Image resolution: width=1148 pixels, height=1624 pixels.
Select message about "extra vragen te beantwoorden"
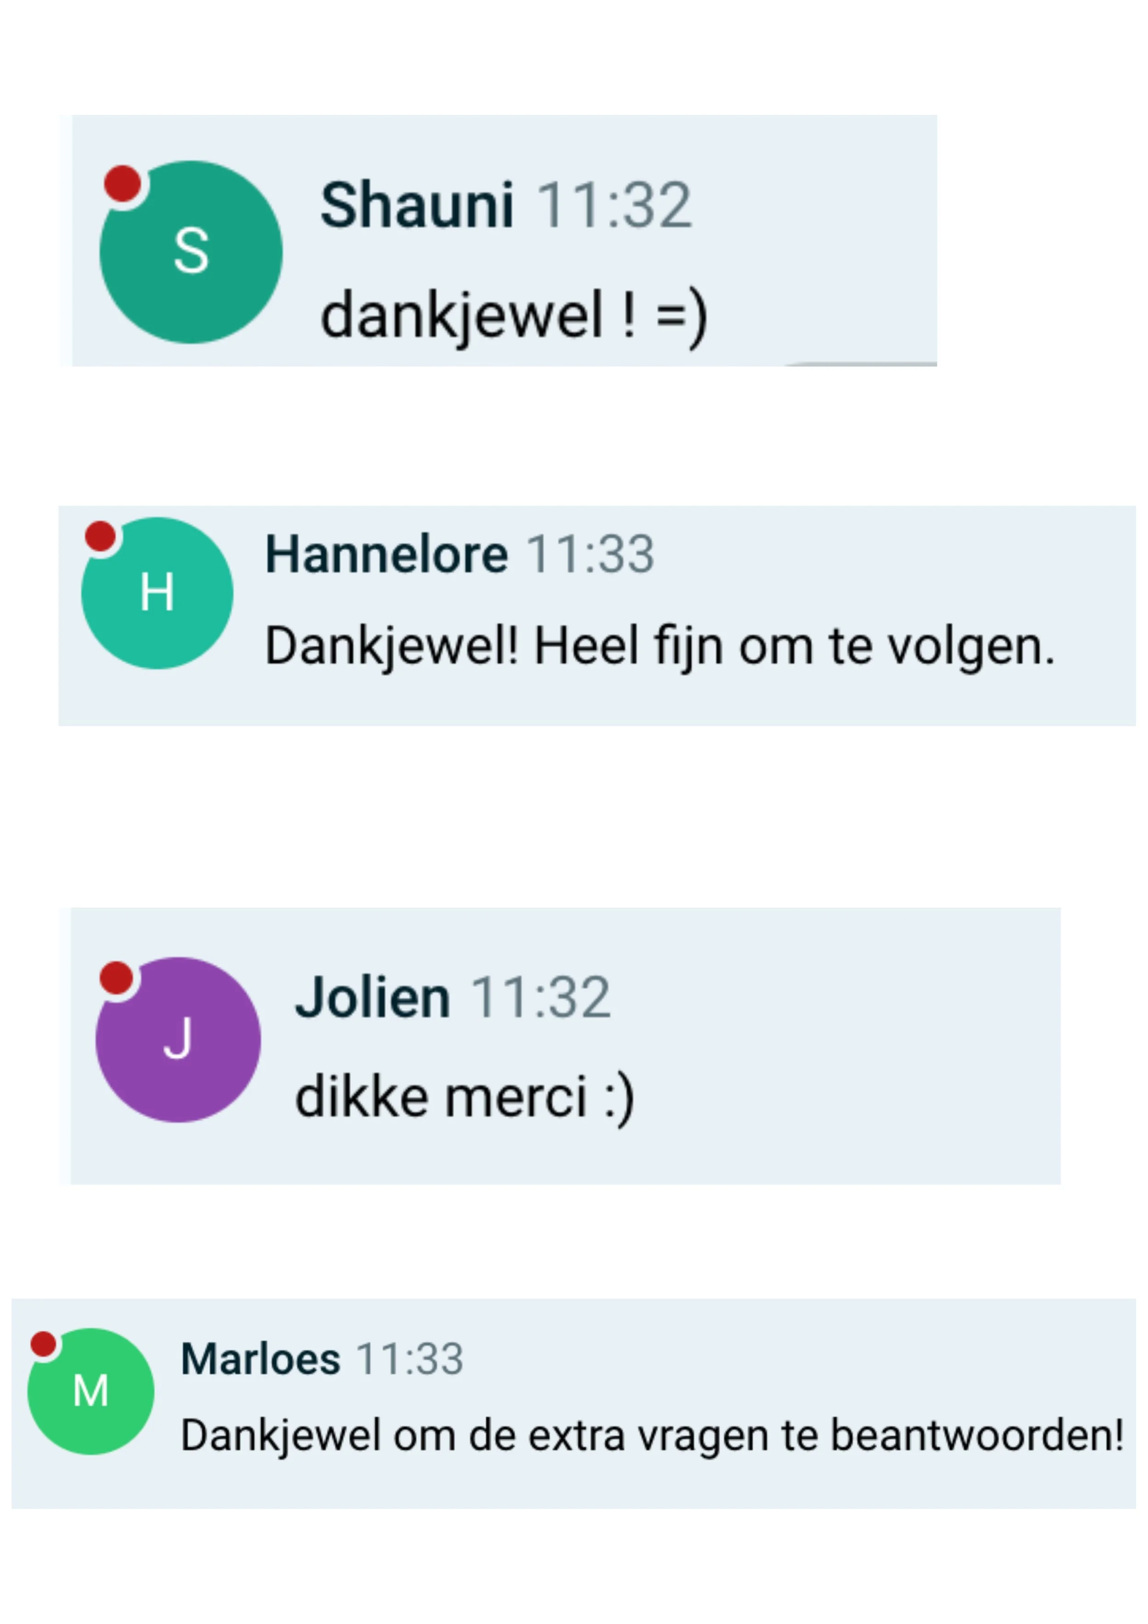[x=652, y=1436]
